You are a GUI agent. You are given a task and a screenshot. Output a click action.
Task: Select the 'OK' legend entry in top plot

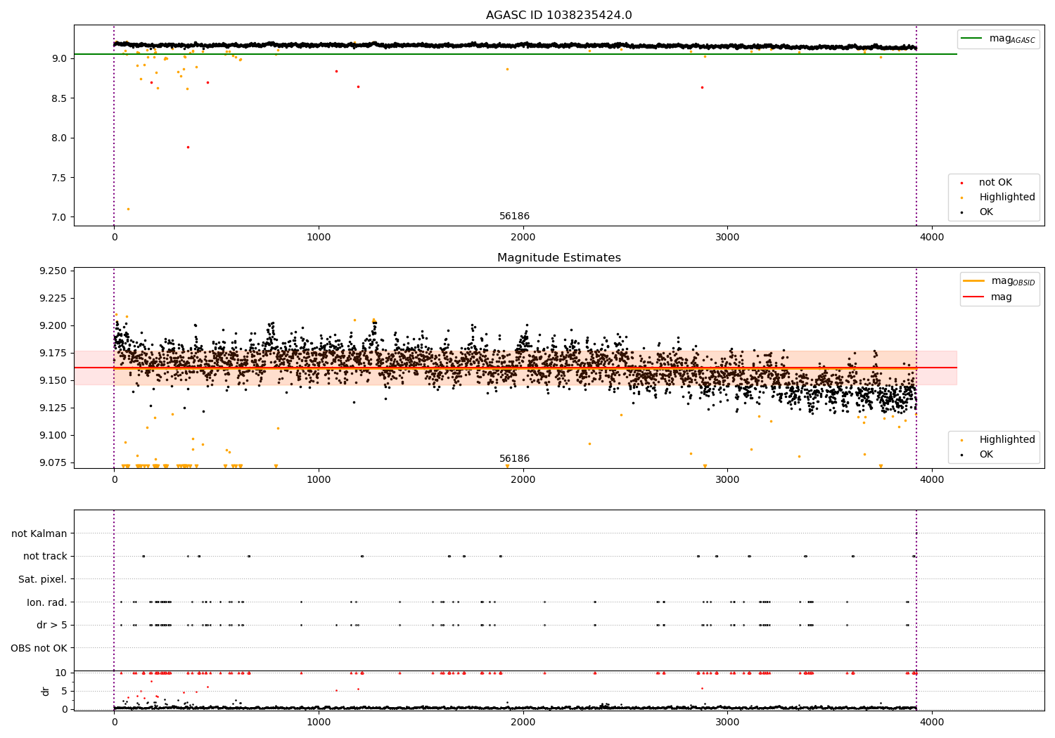point(986,212)
